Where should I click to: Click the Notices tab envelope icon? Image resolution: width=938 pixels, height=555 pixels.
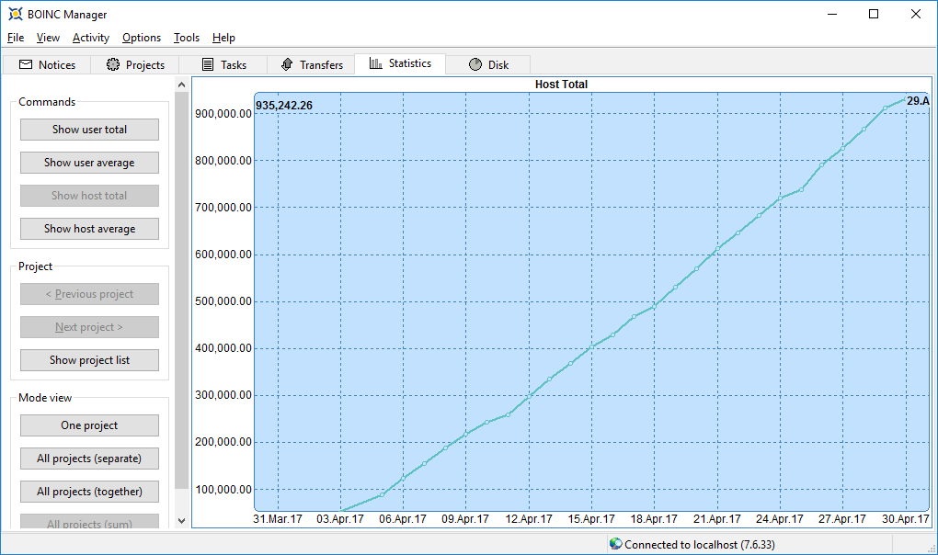point(26,64)
